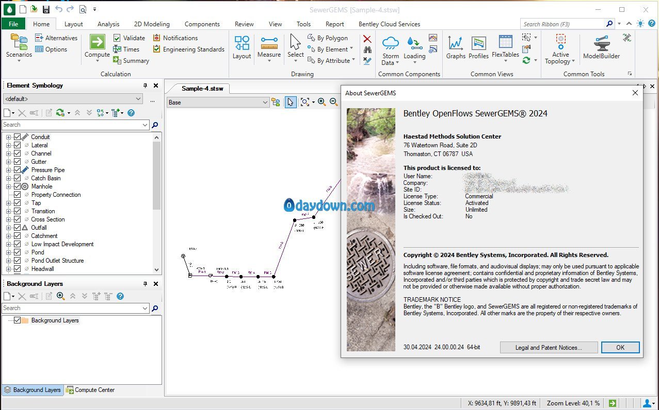
Task: Select the Background Layers bottom tab
Action: [x=32, y=390]
